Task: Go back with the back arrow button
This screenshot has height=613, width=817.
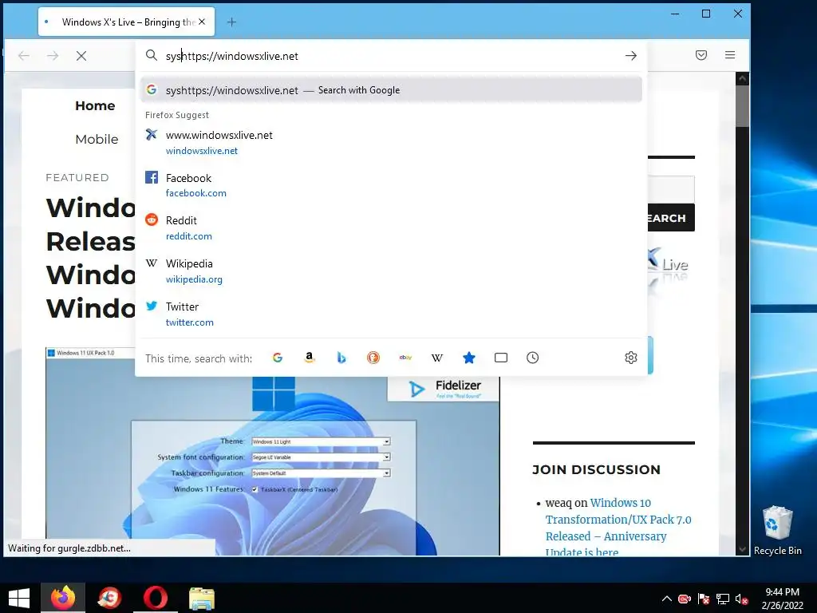Action: point(23,56)
